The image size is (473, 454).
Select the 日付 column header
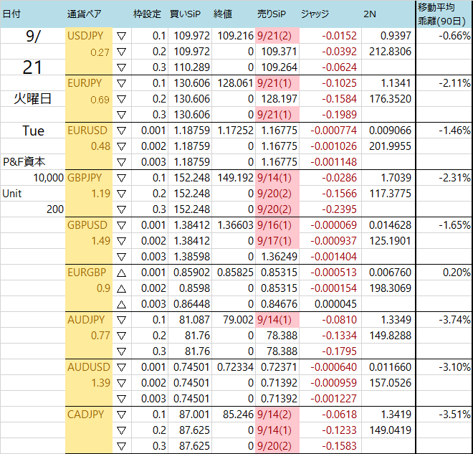11,14
